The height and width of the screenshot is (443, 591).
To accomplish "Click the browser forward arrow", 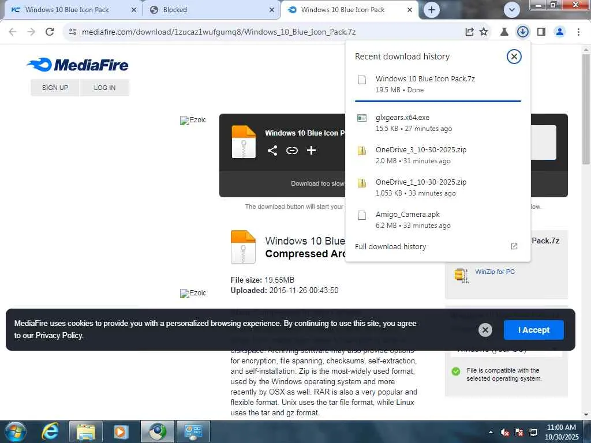I will pyautogui.click(x=31, y=32).
